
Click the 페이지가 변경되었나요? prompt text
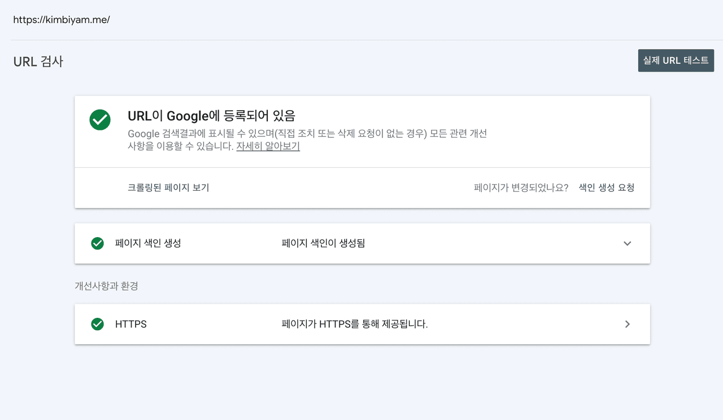pos(521,187)
